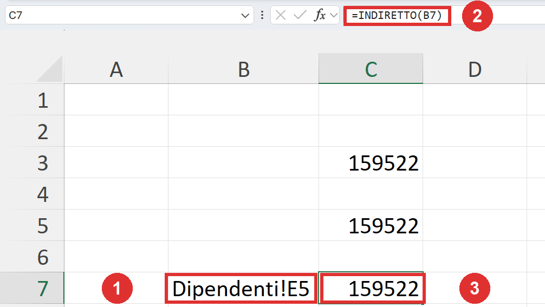Click the formula bar with =INDIRETTO(B7)
Screen dimensions: 545x307
[397, 16]
